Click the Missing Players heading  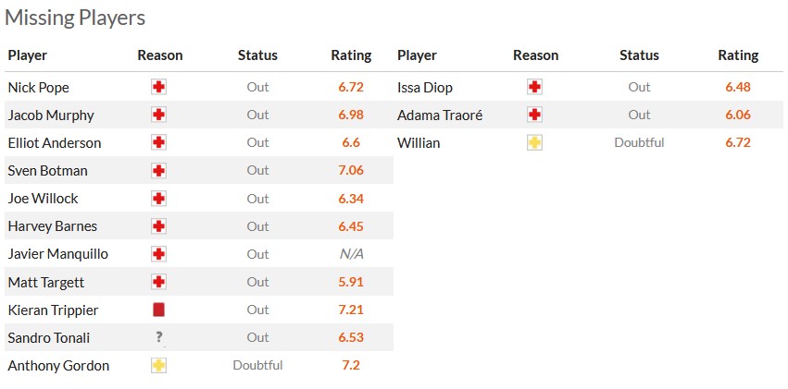[75, 18]
